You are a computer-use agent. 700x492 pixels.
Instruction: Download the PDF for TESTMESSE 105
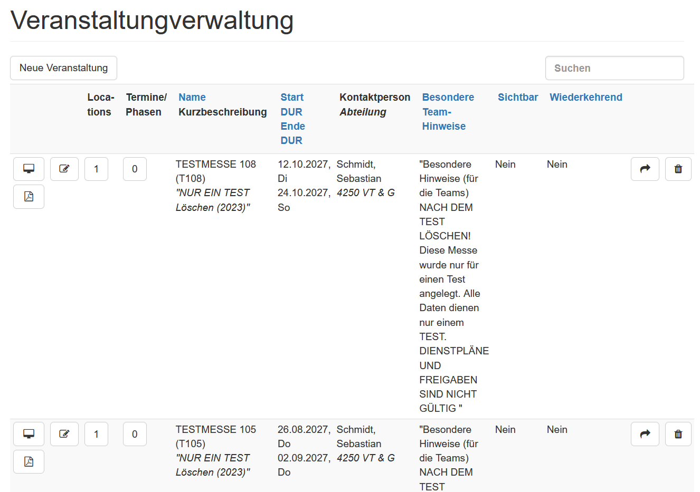pos(29,461)
